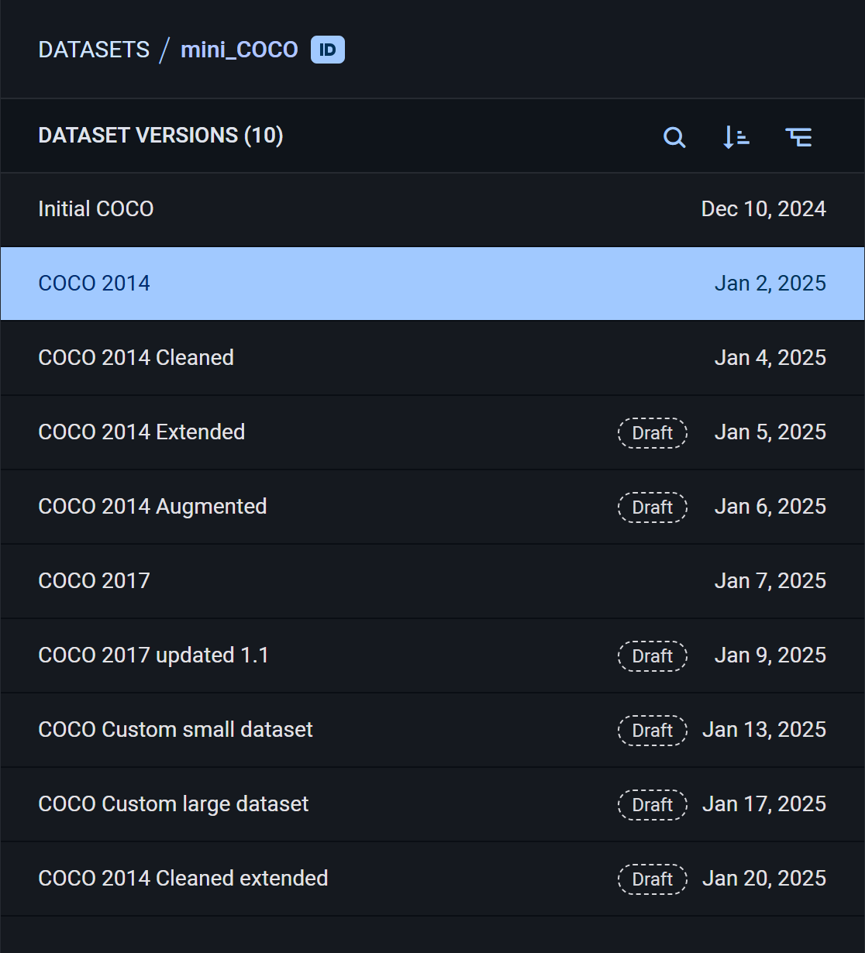Click the DATASET VERSIONS header
Screen dimensions: 865x953
click(x=160, y=135)
